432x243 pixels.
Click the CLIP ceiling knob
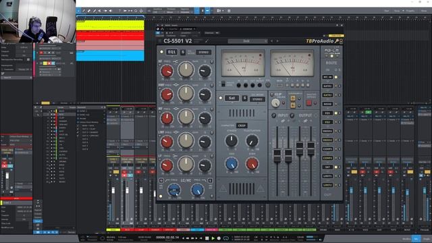(x=275, y=103)
